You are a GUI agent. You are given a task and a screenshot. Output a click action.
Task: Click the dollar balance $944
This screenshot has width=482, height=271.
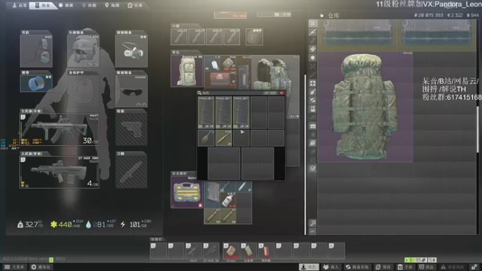[x=473, y=15]
